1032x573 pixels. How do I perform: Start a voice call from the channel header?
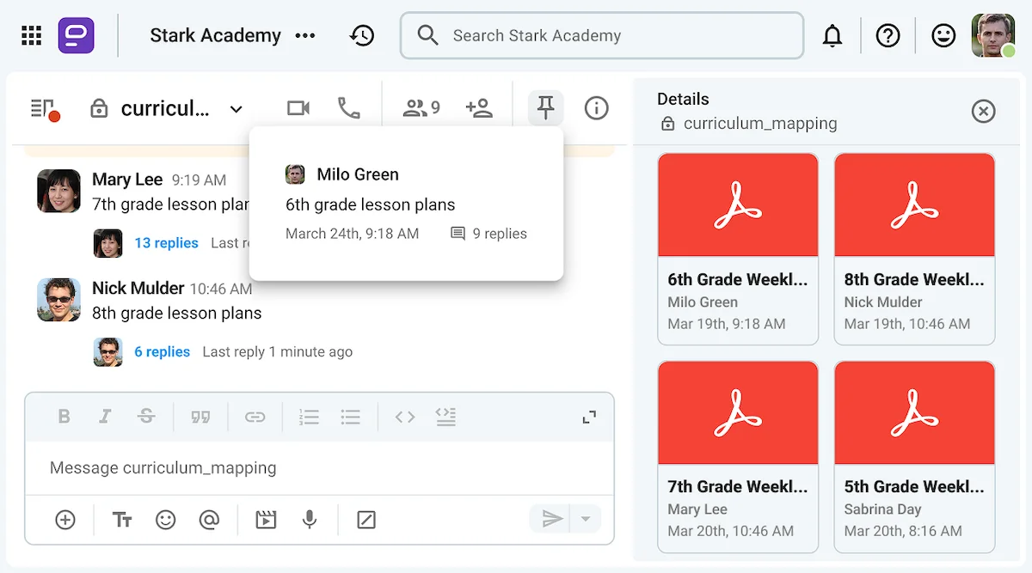coord(348,108)
